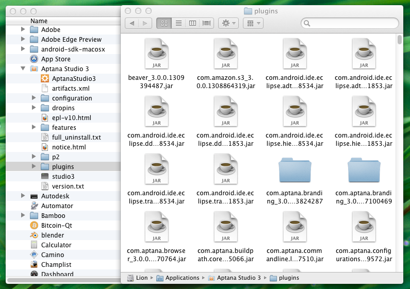Image resolution: width=410 pixels, height=289 pixels.
Task: Select the Automator app icon
Action: coord(34,206)
